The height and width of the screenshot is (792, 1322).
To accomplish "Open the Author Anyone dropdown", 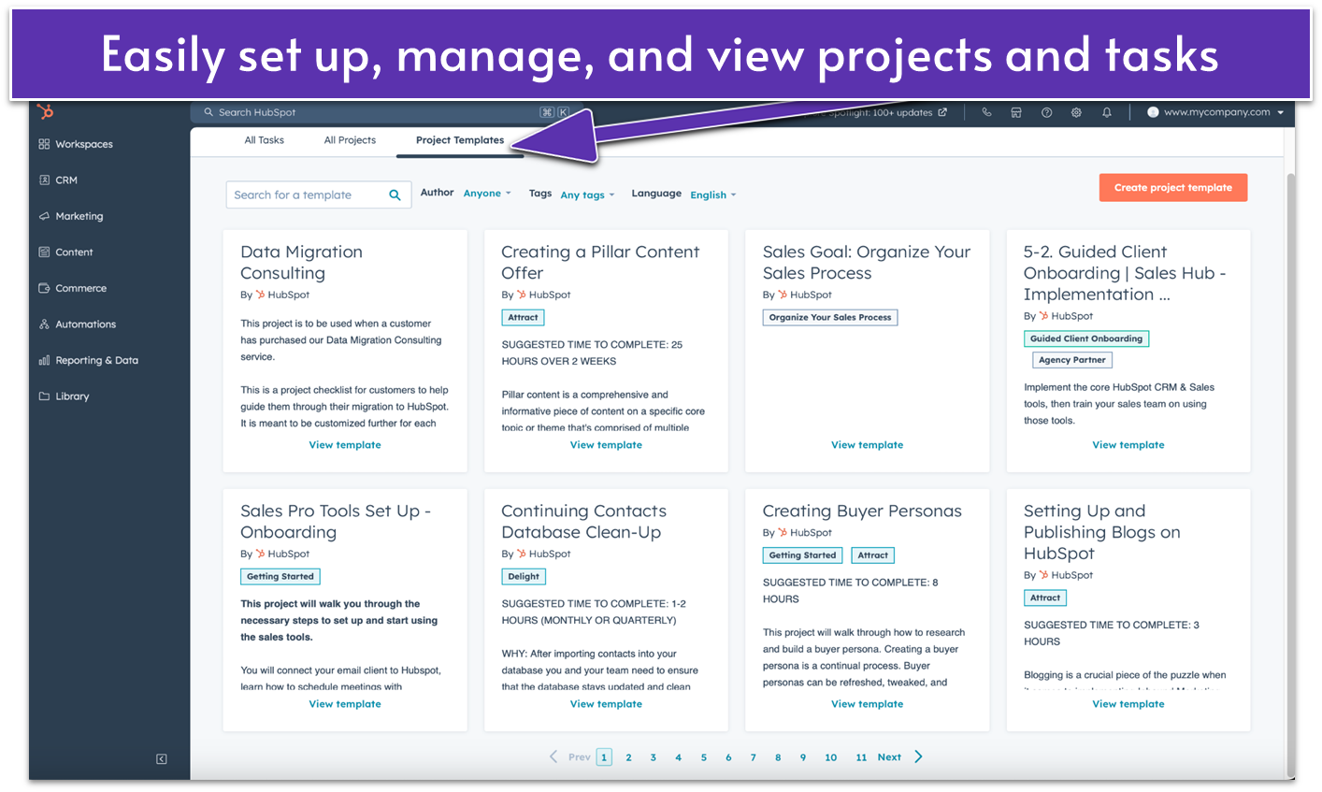I will click(487, 194).
